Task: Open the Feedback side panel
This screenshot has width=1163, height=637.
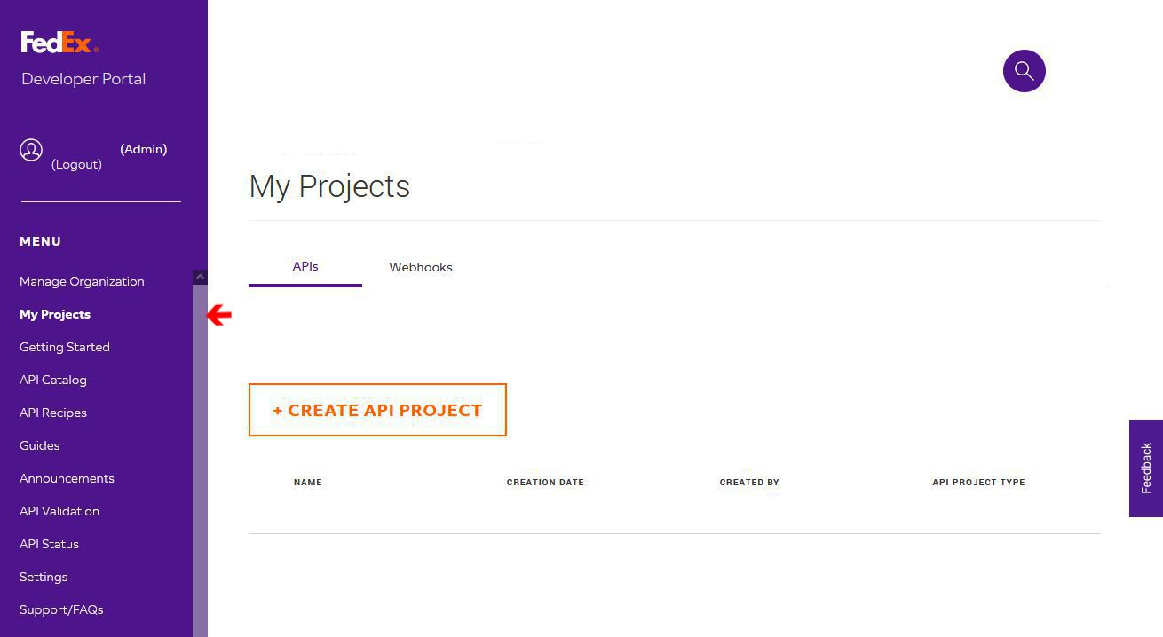Action: [x=1145, y=468]
